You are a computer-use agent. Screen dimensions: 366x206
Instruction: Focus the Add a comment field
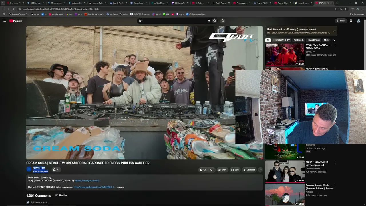coord(146,203)
